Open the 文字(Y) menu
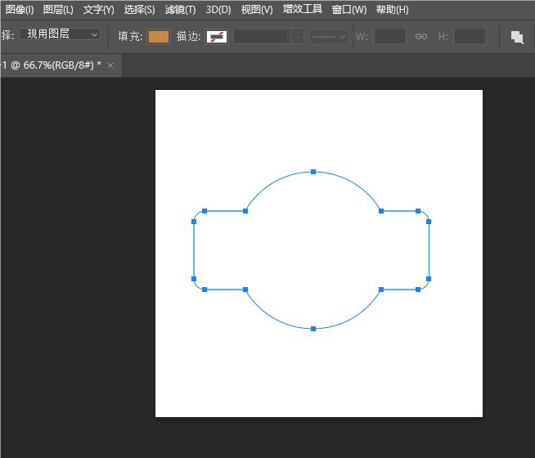 tap(98, 10)
